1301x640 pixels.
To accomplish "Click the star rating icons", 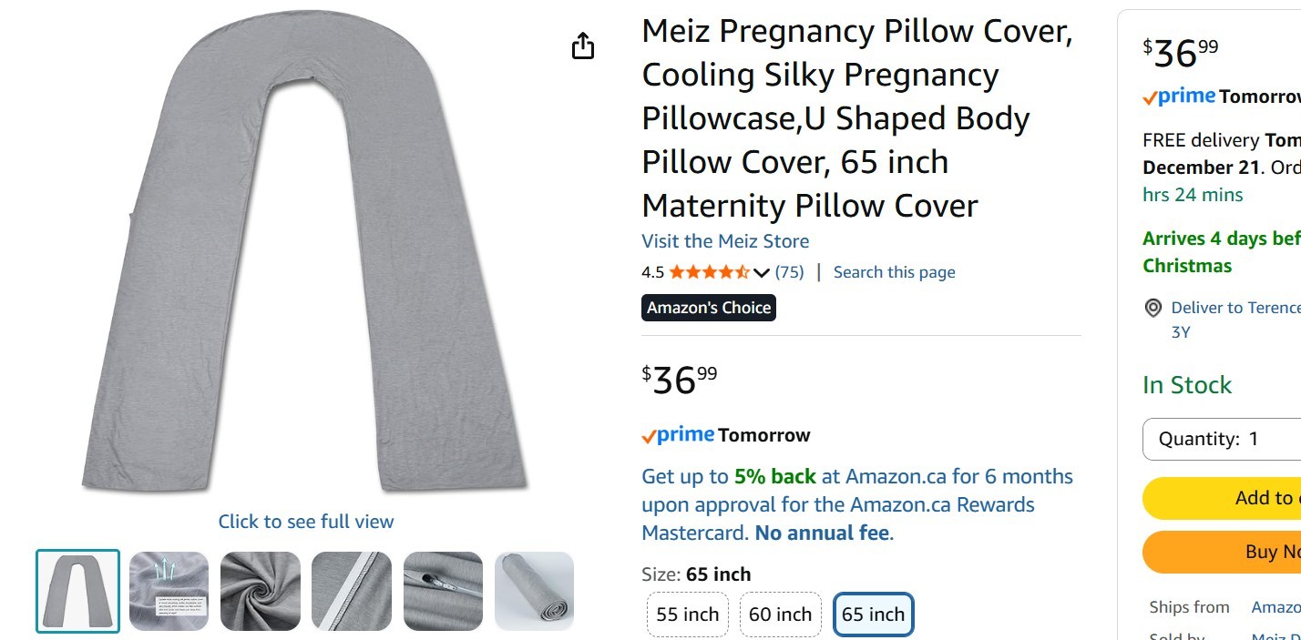I will click(709, 272).
